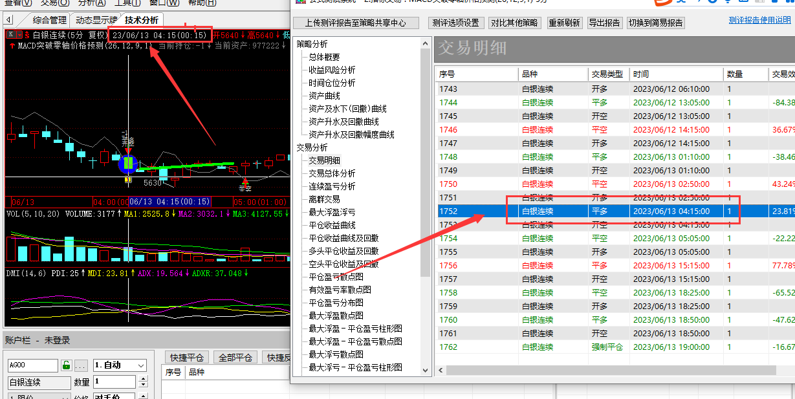Click the green unlock padlock icon
This screenshot has width=795, height=399.
[66, 365]
